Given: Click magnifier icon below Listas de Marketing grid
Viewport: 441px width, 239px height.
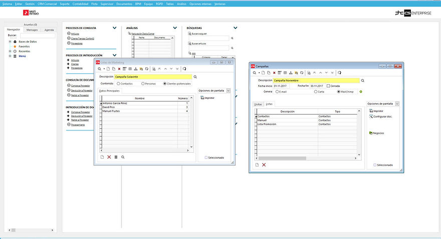Looking at the screenshot, I should click(123, 157).
